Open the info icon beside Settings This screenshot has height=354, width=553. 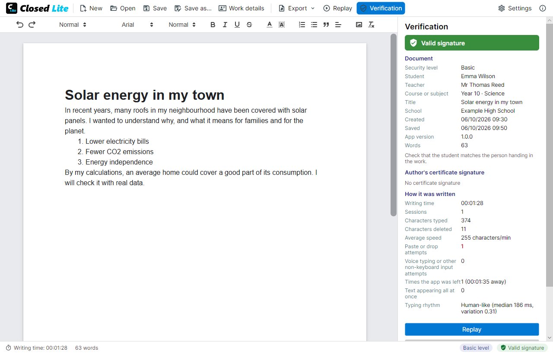pos(543,8)
